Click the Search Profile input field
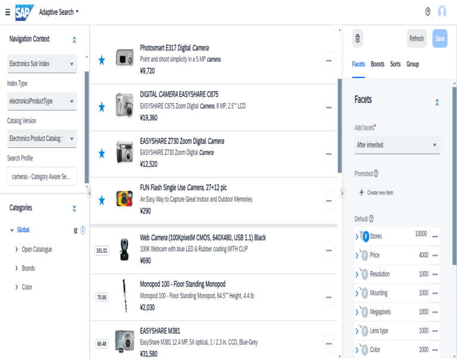 point(42,177)
